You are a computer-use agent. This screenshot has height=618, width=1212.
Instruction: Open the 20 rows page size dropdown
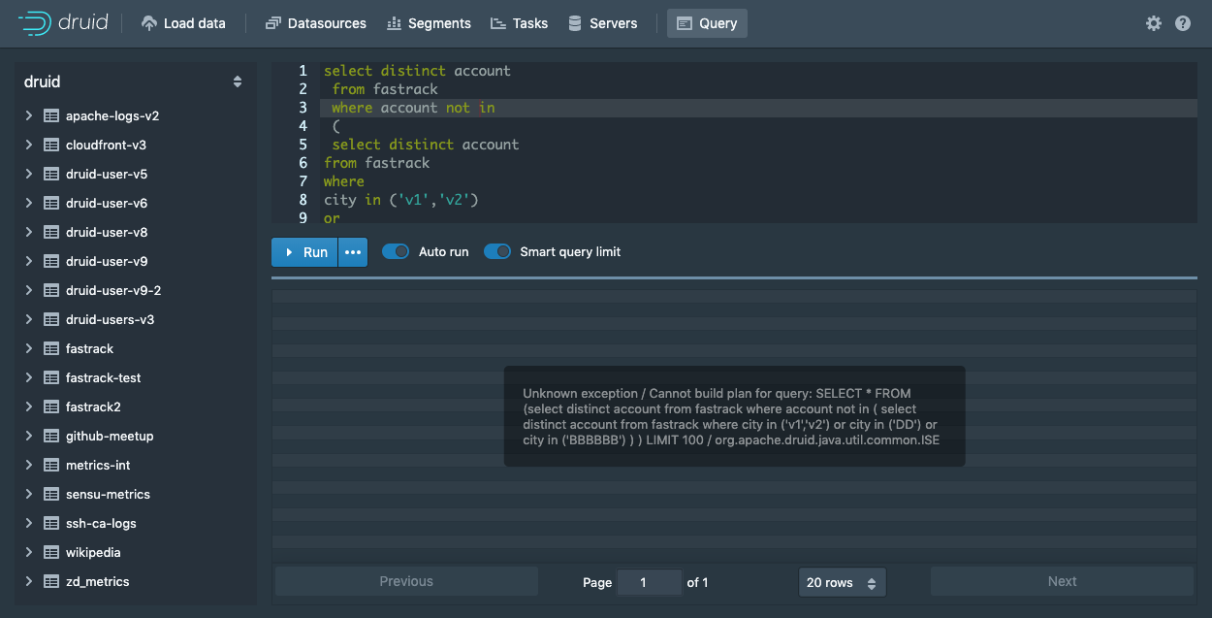(842, 582)
